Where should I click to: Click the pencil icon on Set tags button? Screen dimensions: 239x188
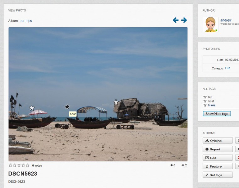click(207, 175)
